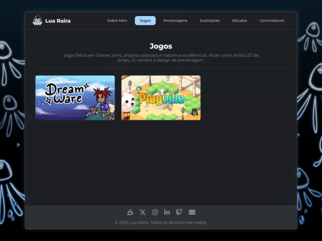Open the Instagram icon in footer
The height and width of the screenshot is (241, 322).
click(155, 212)
